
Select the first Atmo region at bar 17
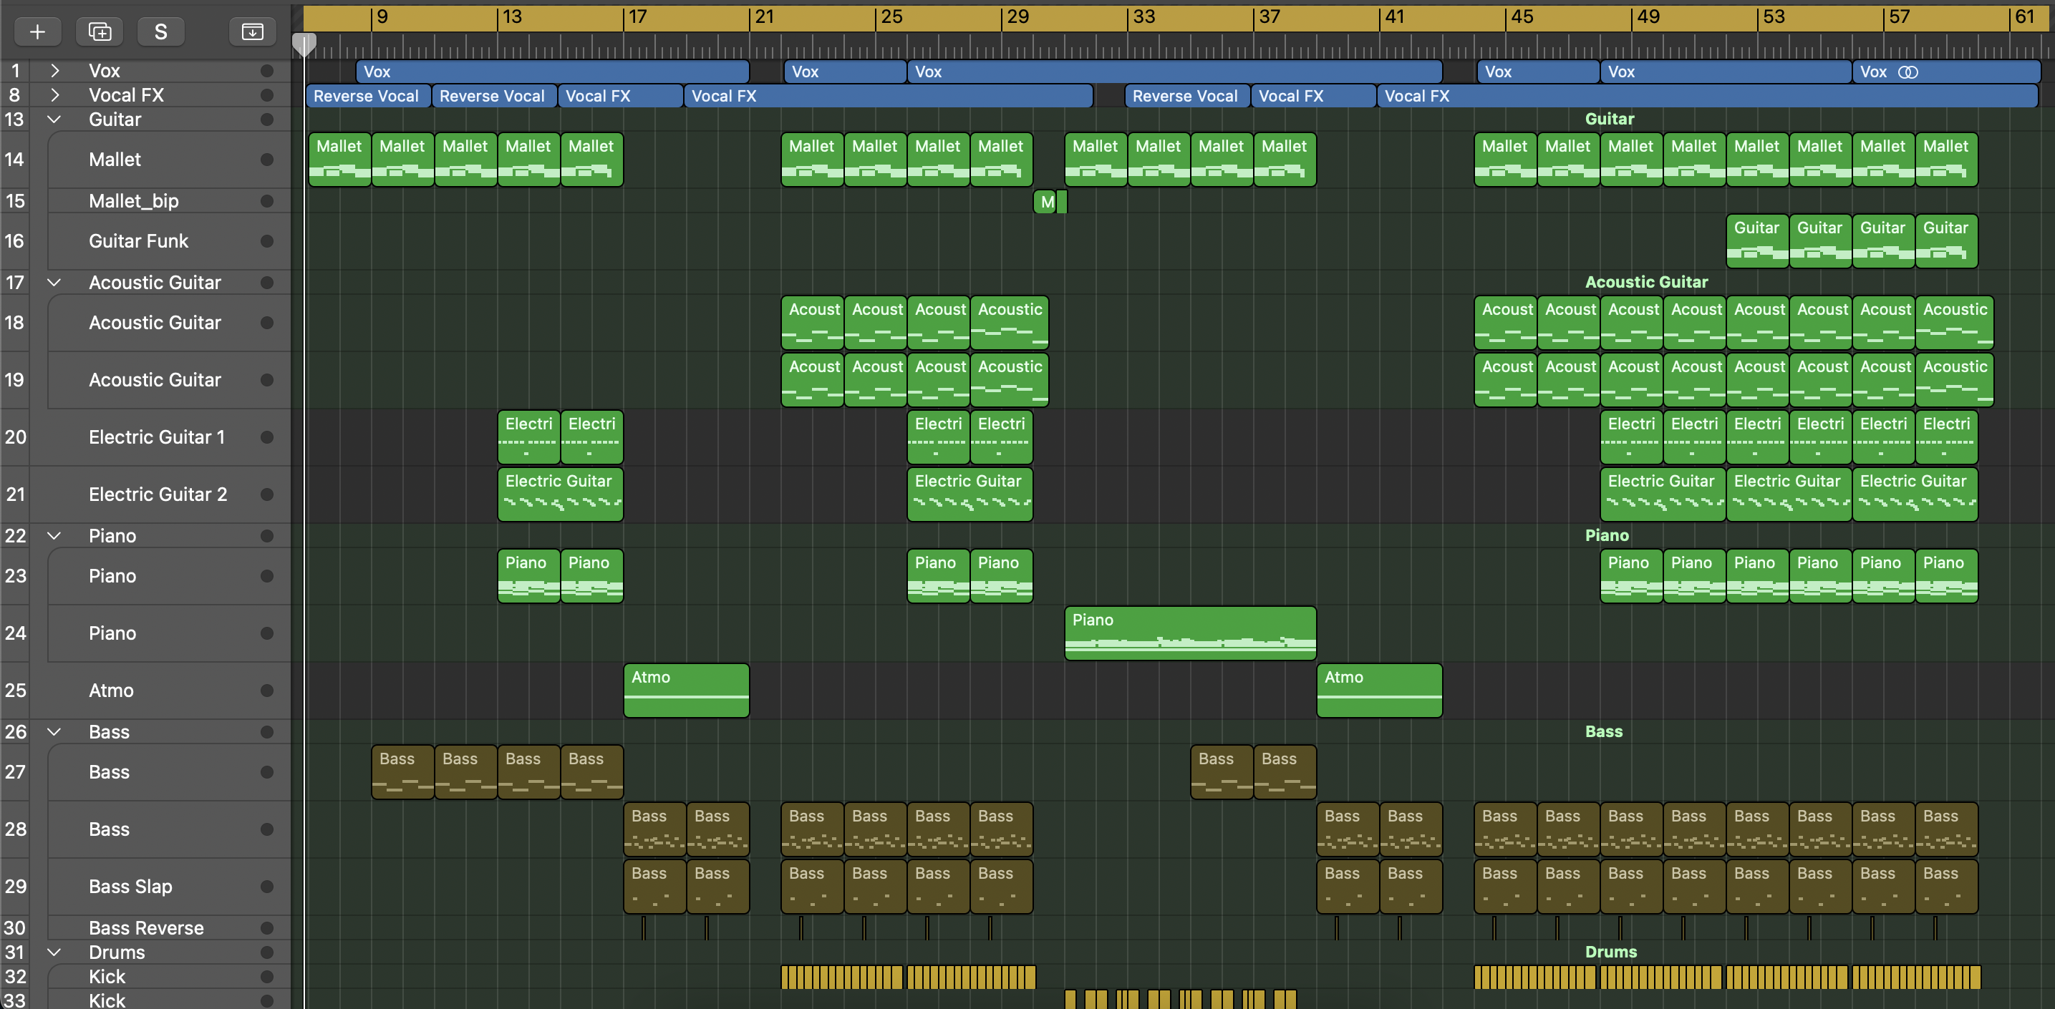point(686,691)
